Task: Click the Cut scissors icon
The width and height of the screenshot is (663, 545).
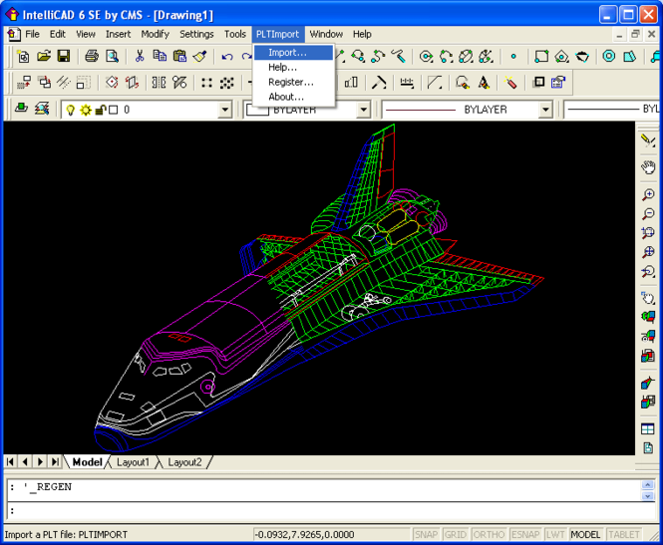Action: pyautogui.click(x=140, y=57)
